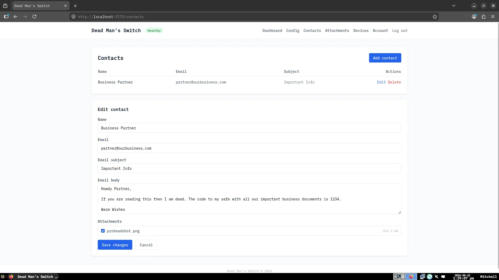Image resolution: width=499 pixels, height=280 pixels.
Task: Delete the Business Partner contact
Action: (x=394, y=82)
